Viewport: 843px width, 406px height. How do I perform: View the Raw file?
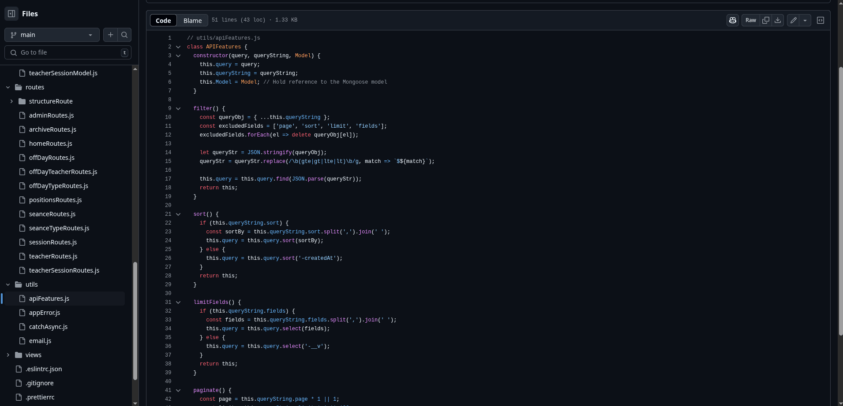pyautogui.click(x=751, y=20)
